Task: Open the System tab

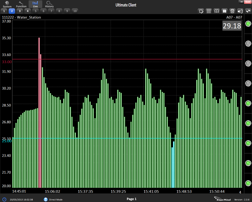Action: [7, 4]
